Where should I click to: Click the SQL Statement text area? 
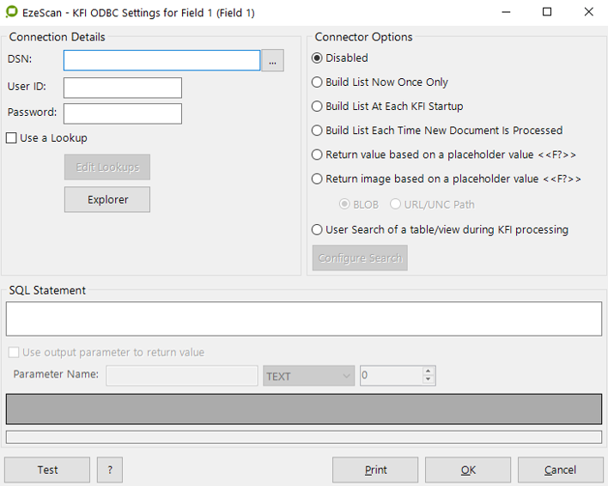click(303, 319)
